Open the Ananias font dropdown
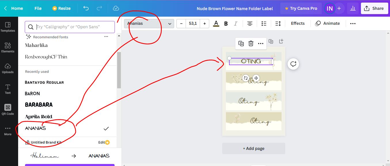This screenshot has width=390, height=166. click(x=149, y=24)
